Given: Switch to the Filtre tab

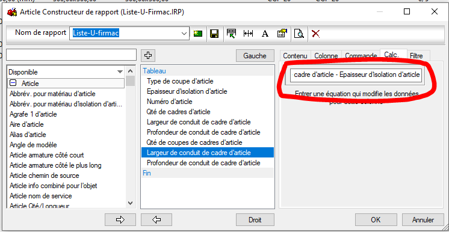Looking at the screenshot, I should pos(416,56).
